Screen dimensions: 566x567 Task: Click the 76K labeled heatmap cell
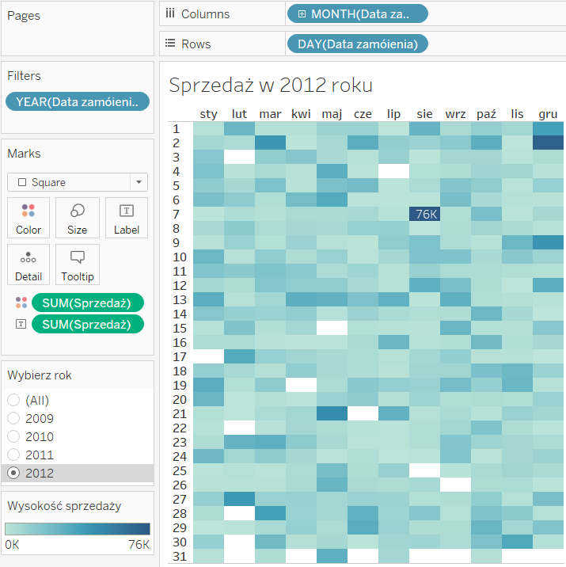[x=427, y=214]
